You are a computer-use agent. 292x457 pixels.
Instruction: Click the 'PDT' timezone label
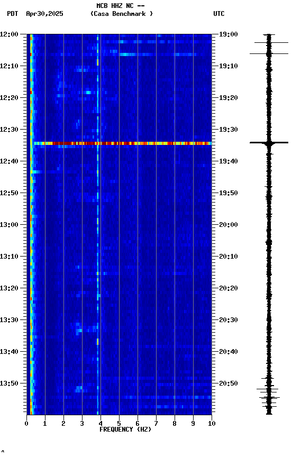[x=13, y=14]
